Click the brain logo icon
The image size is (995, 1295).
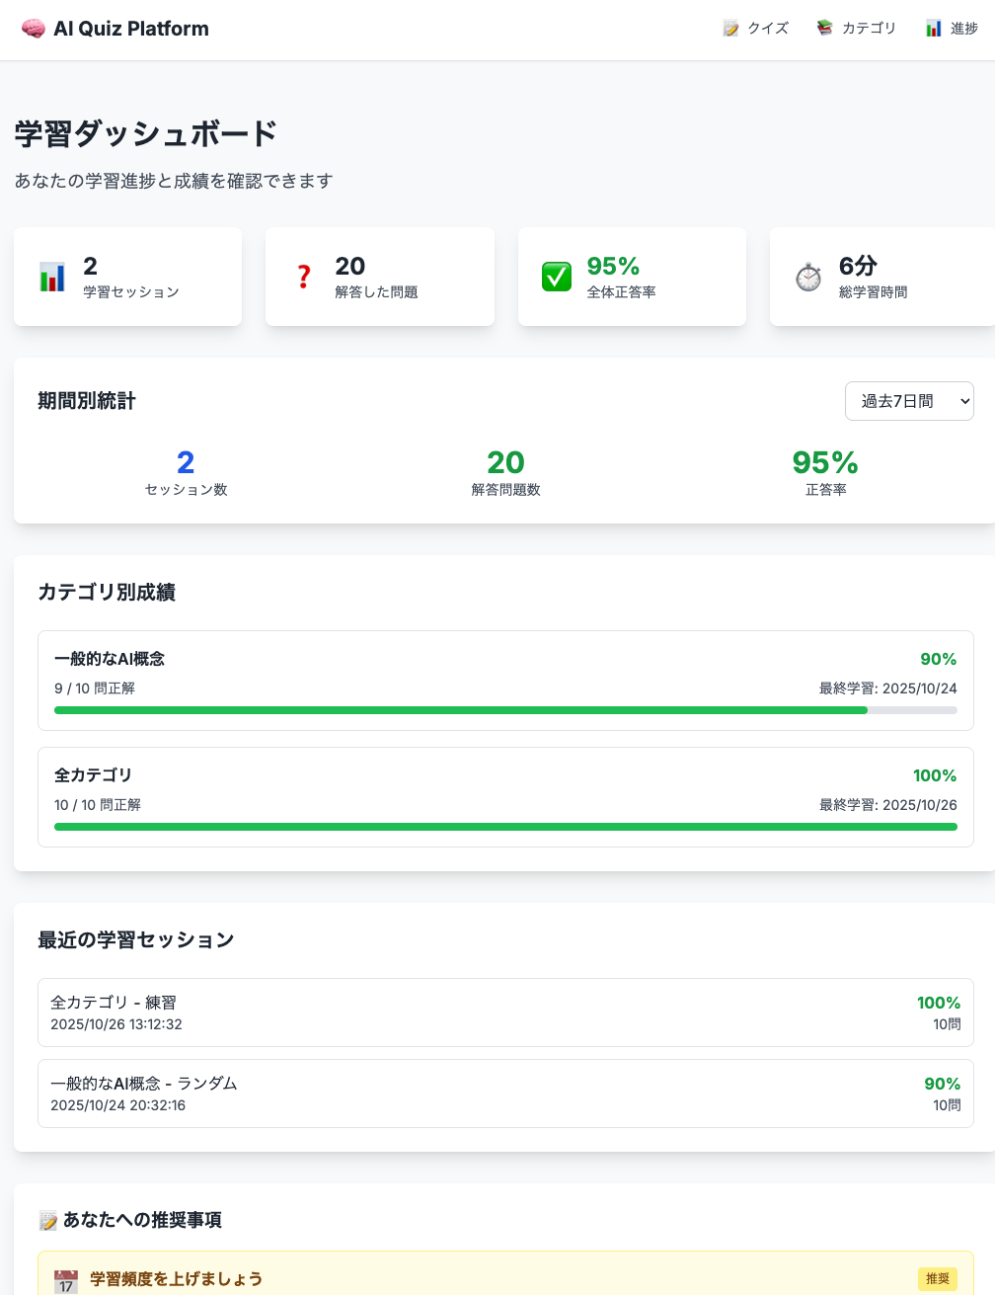point(33,29)
